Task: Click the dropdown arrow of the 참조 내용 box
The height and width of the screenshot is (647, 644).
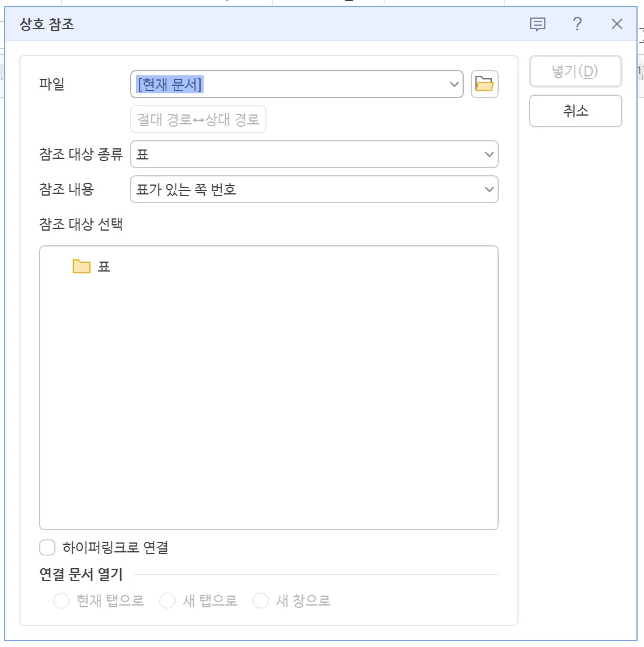Action: click(489, 189)
